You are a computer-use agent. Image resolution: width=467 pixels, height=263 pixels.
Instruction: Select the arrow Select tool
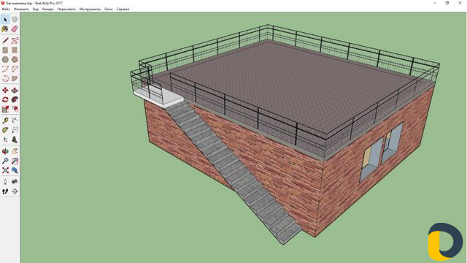click(5, 20)
